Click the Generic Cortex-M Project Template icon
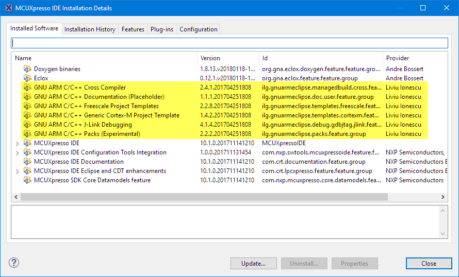 (27, 115)
